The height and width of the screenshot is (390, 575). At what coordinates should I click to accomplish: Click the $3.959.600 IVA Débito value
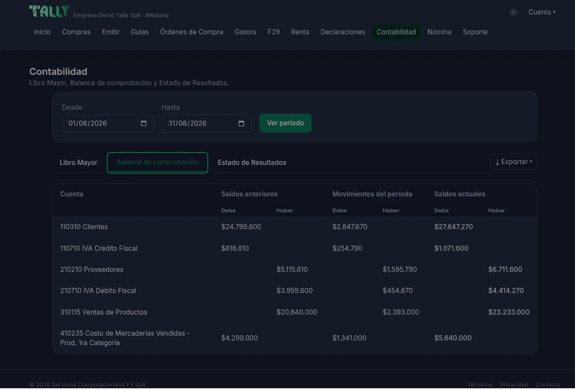pos(294,291)
